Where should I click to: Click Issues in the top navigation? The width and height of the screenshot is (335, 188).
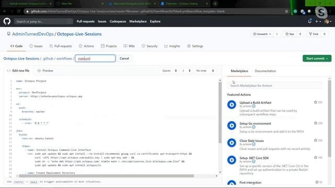[x=102, y=21]
